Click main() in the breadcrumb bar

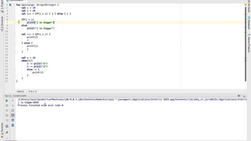click(20, 91)
